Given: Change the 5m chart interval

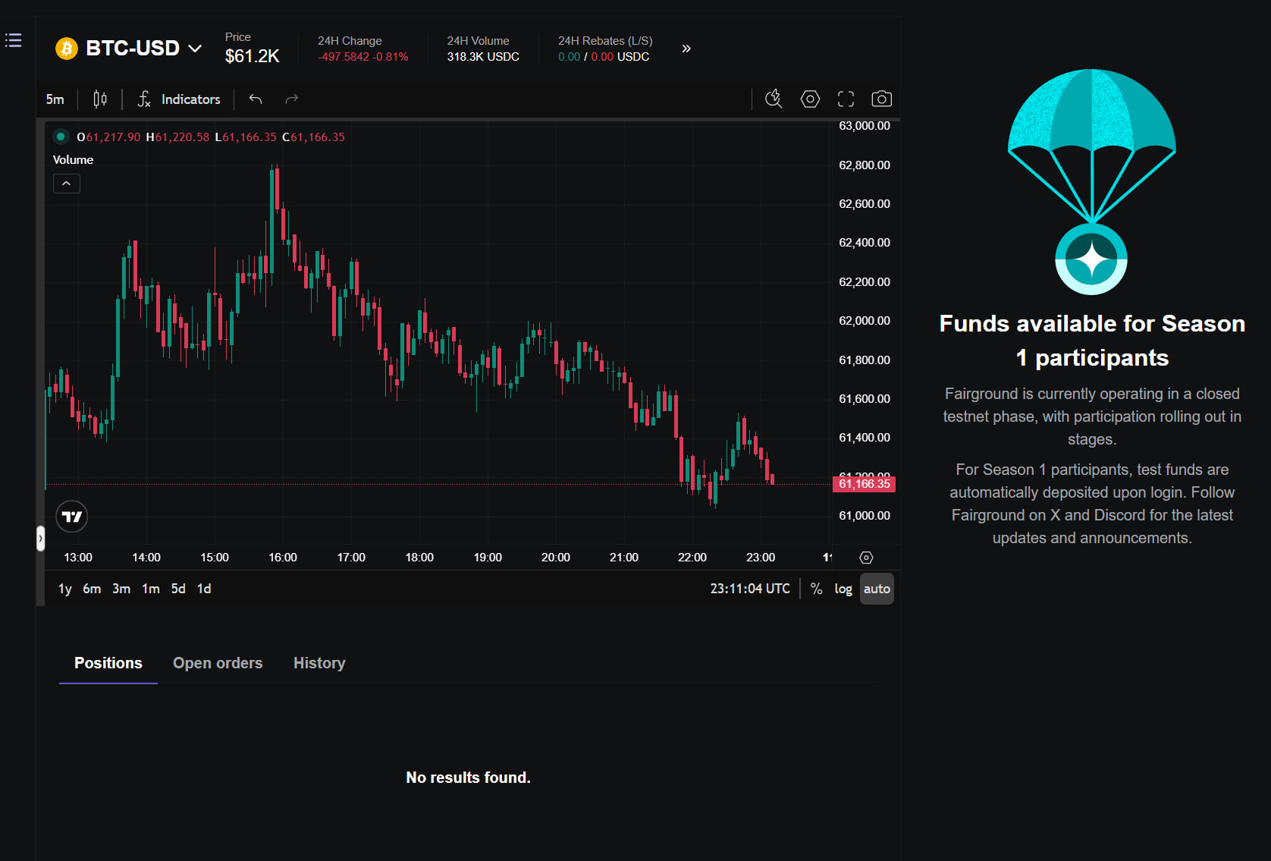Looking at the screenshot, I should 55,99.
